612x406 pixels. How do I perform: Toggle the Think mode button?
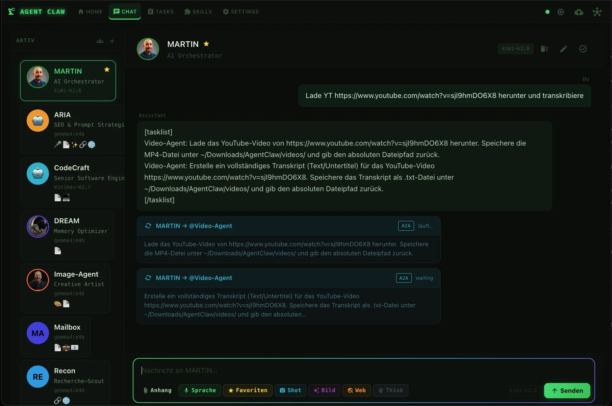coord(390,390)
